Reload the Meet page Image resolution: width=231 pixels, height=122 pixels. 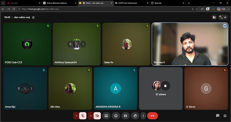pyautogui.click(x=14, y=9)
